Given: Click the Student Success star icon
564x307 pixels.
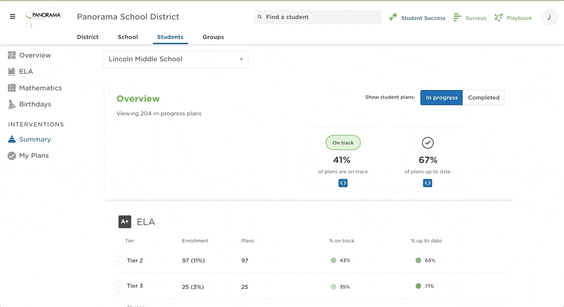Looking at the screenshot, I should tap(393, 17).
